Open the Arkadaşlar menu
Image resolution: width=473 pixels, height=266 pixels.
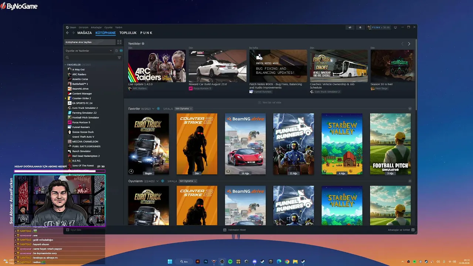[96, 27]
